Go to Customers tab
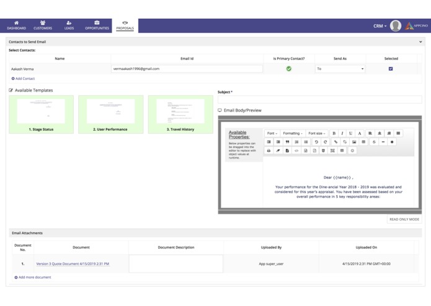The width and height of the screenshot is (431, 306). [x=43, y=25]
